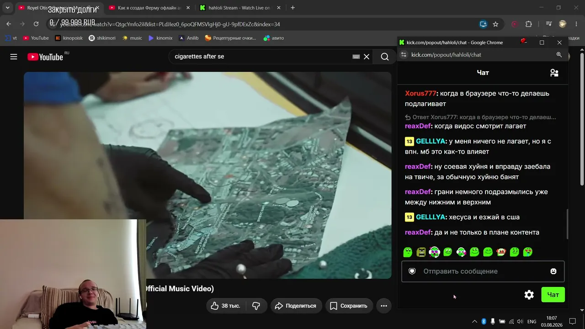Insert the headphones green emote
Viewport: 585px width, 329px height.
(435, 252)
